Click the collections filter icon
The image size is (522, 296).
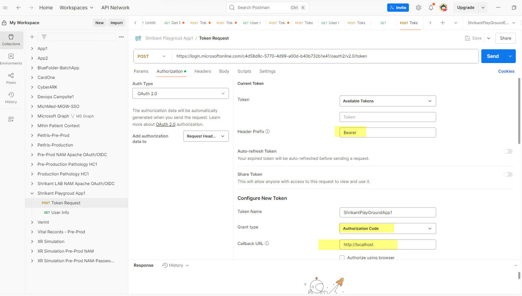point(44,37)
